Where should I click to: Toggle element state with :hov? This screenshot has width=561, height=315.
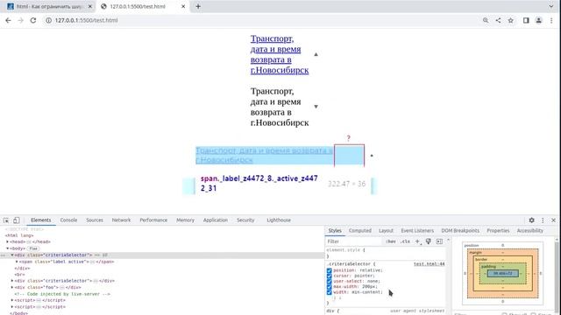391,241
